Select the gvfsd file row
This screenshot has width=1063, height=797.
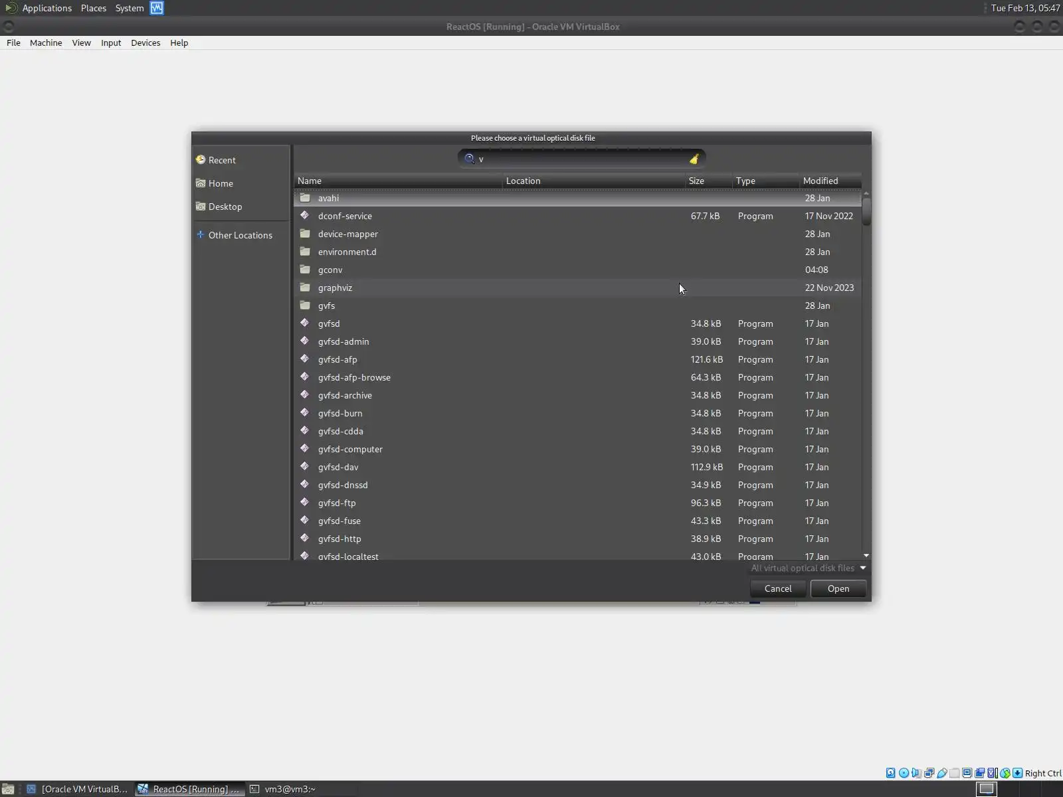(578, 323)
